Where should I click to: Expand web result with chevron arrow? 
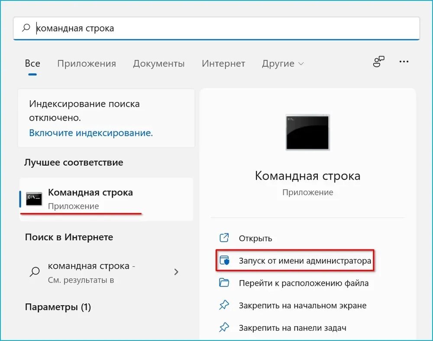[176, 272]
